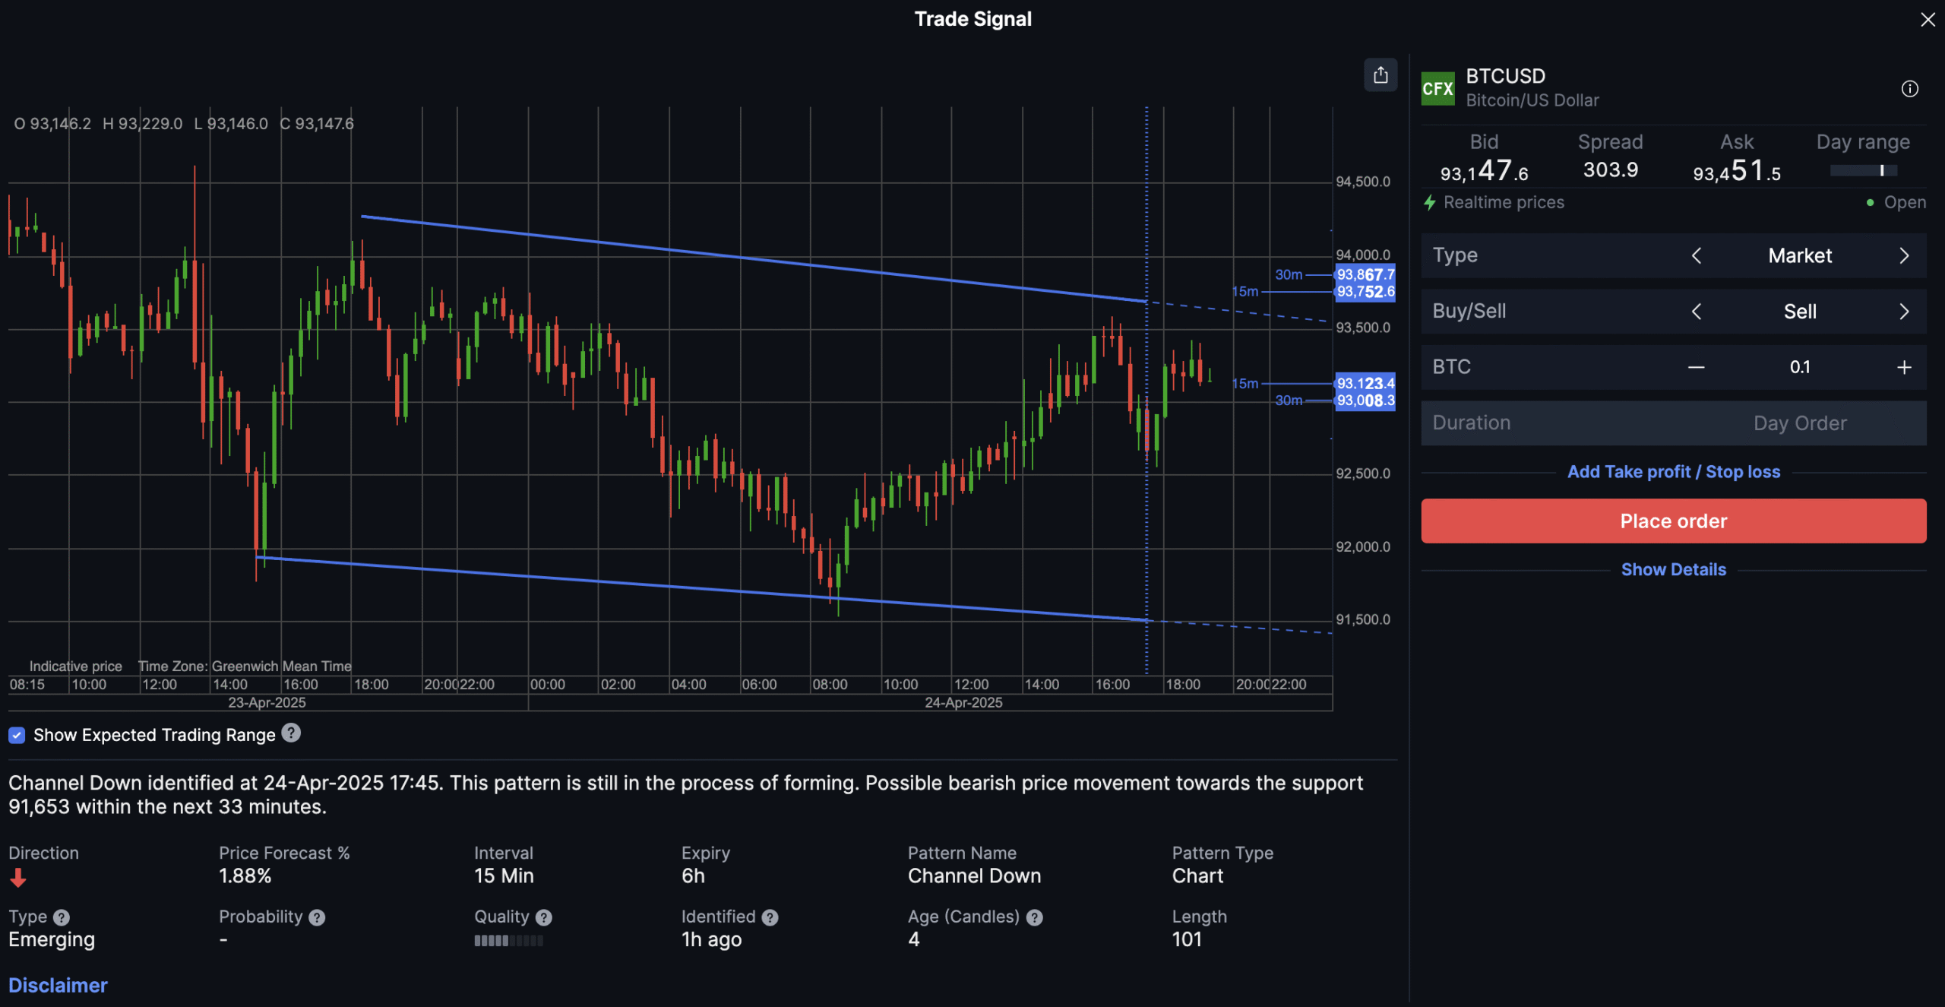1945x1007 pixels.
Task: Click the 93,008.3 30m price label
Action: pos(1365,401)
